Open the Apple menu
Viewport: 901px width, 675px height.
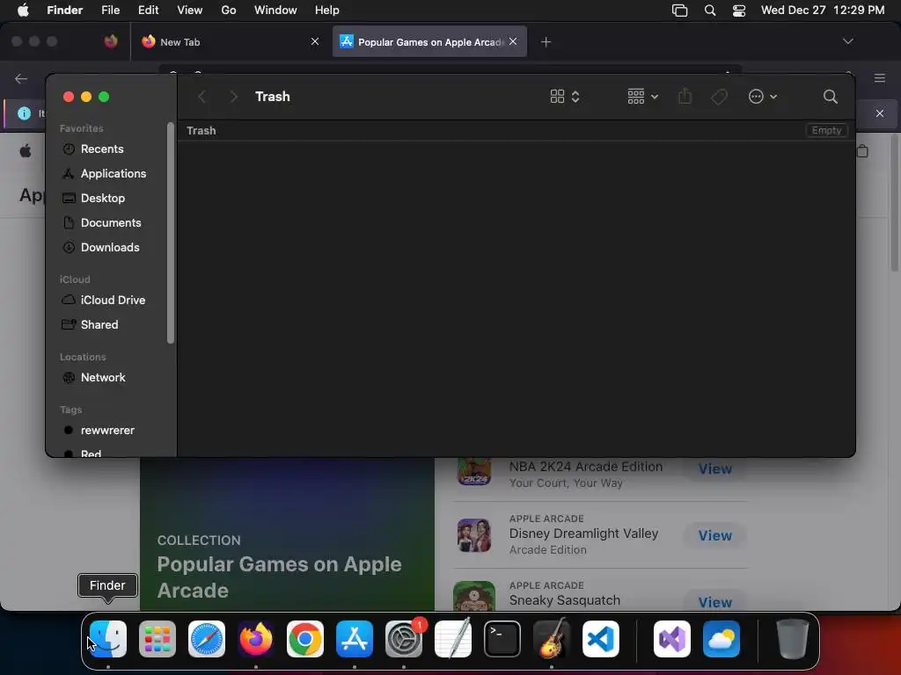pos(23,11)
